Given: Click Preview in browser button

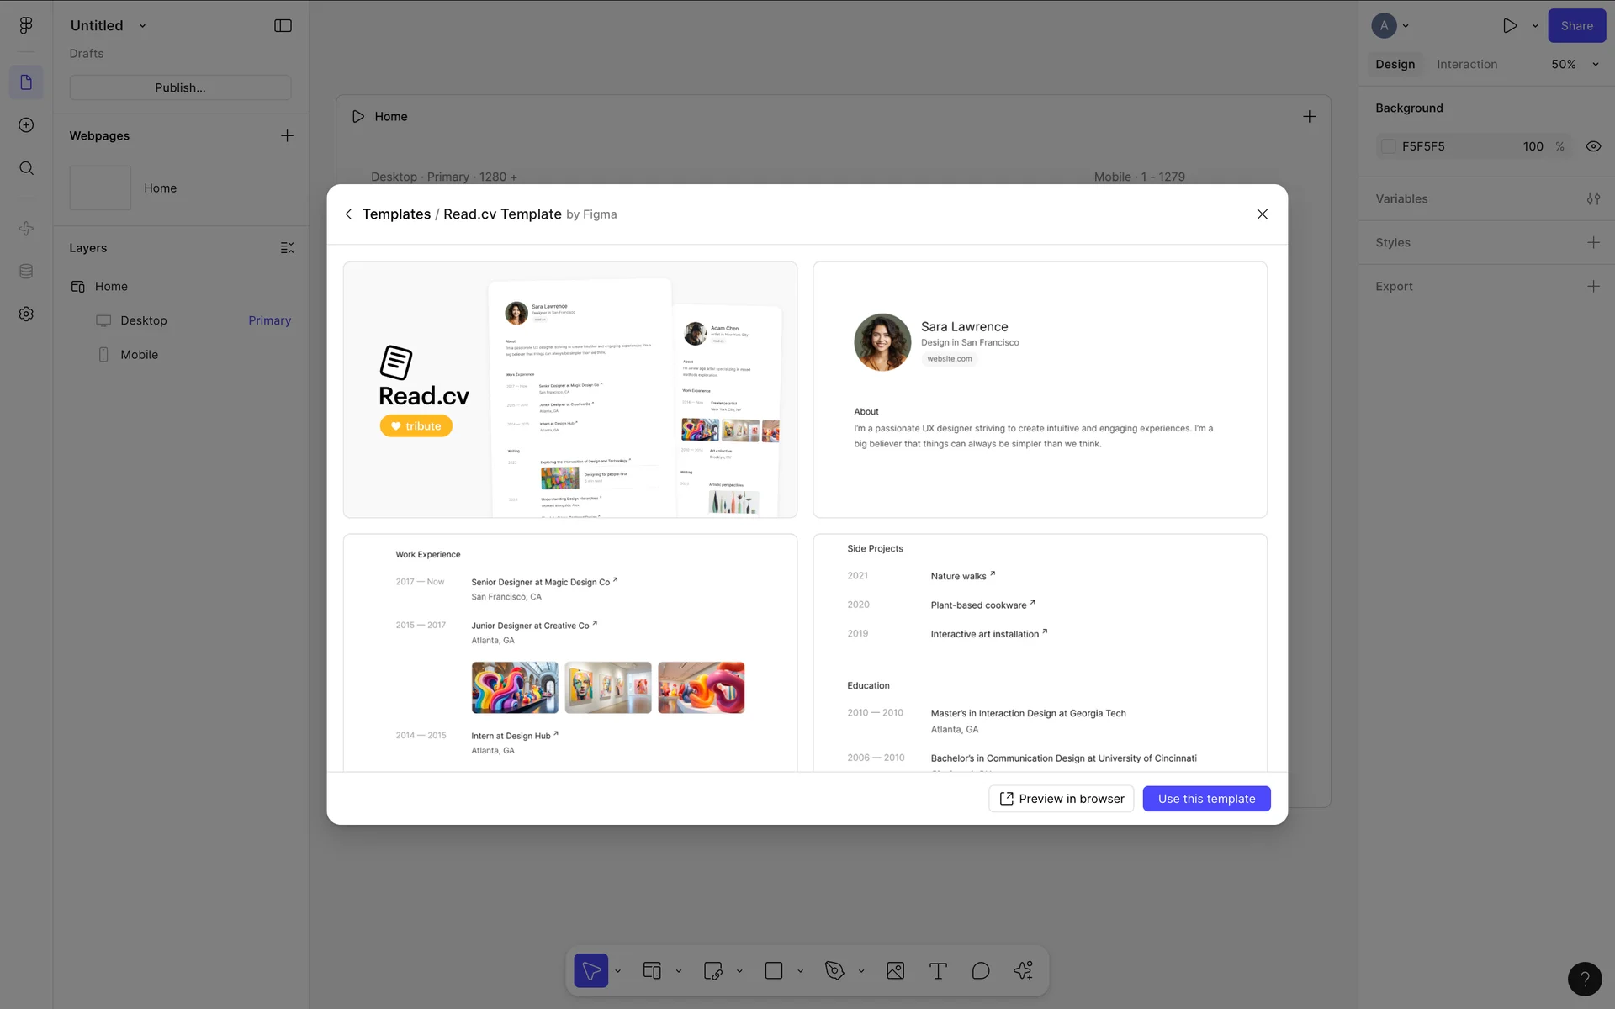Looking at the screenshot, I should click(x=1061, y=799).
